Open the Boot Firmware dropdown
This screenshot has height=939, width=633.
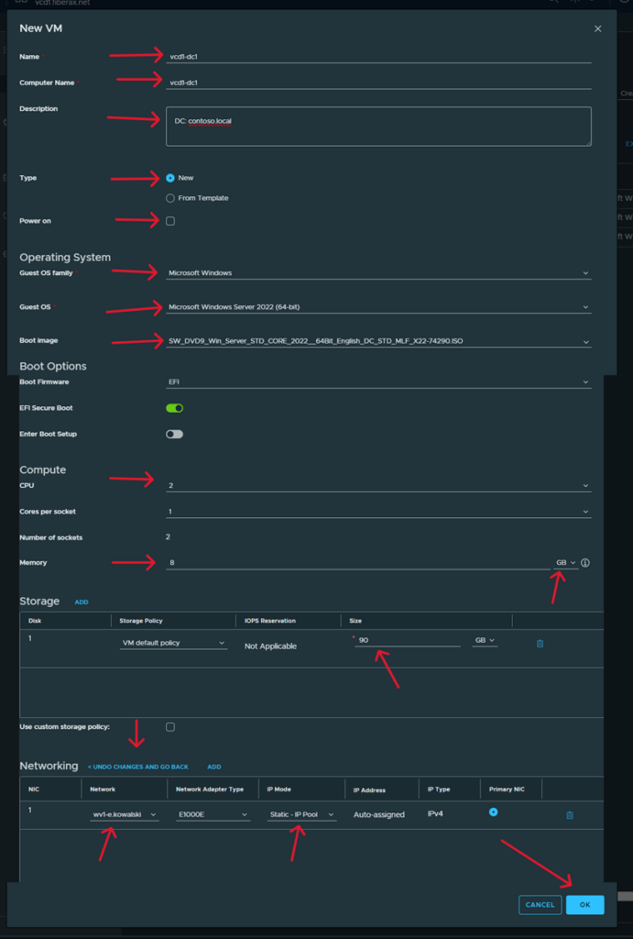377,382
